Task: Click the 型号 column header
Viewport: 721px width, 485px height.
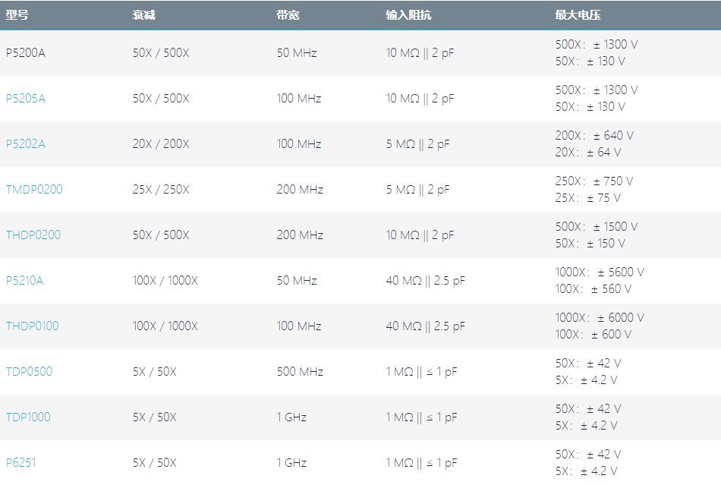Action: pos(17,15)
